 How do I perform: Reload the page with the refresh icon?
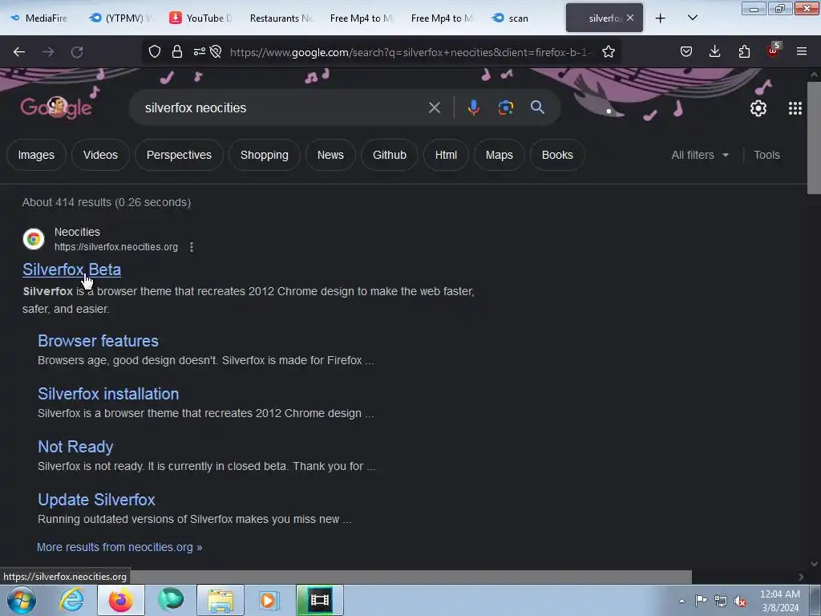pos(77,51)
